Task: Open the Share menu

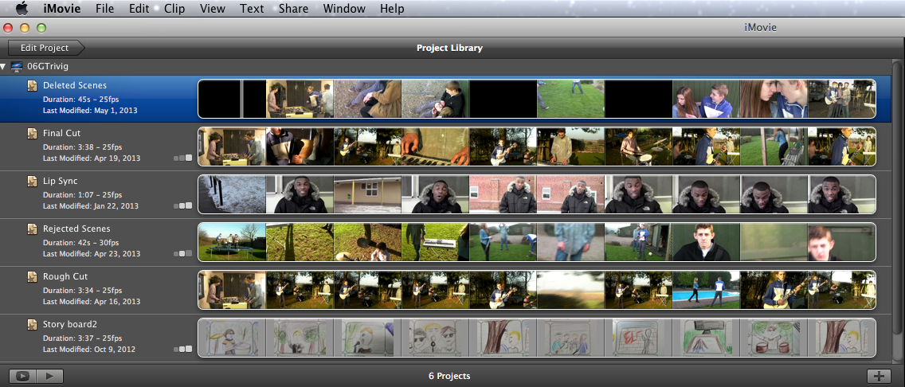Action: click(x=293, y=9)
